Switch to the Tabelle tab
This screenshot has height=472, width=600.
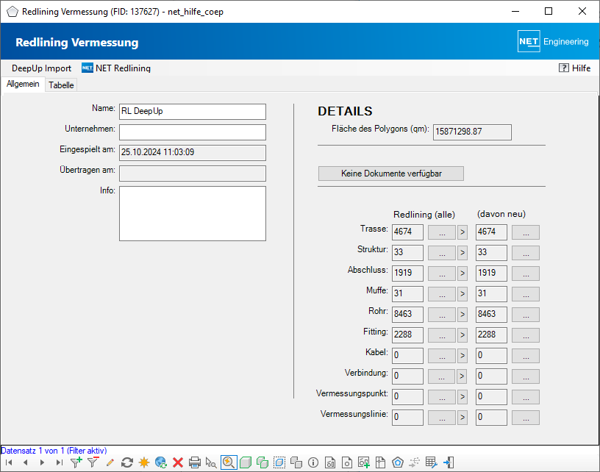(x=61, y=85)
